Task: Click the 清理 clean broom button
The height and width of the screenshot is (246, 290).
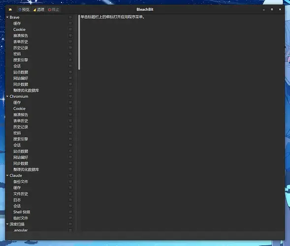Action: click(39, 9)
